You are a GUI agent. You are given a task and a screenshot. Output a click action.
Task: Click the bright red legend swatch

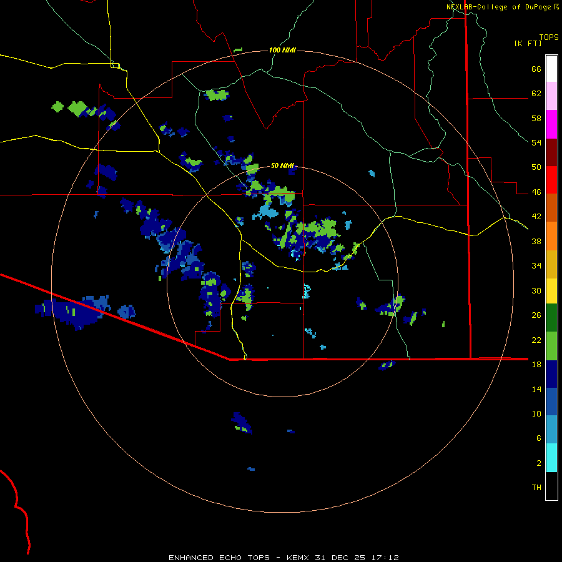(x=551, y=180)
